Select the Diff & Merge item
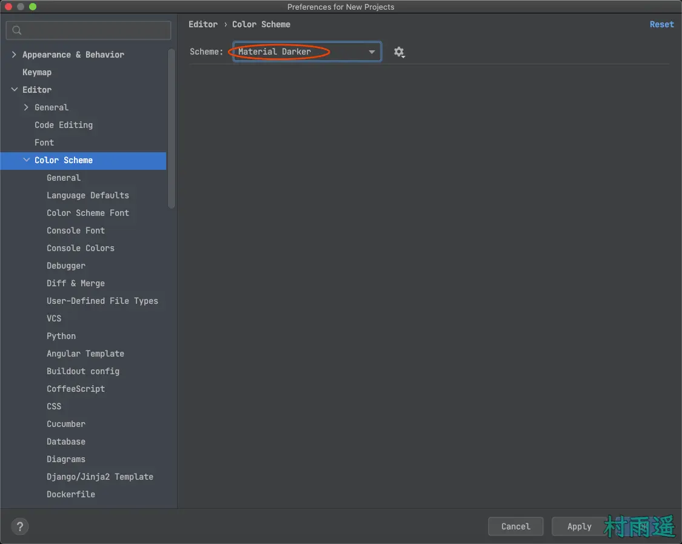This screenshot has width=682, height=544. (x=76, y=283)
